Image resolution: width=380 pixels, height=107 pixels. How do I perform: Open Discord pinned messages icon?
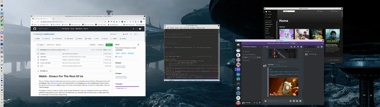pyautogui.click(x=298, y=47)
